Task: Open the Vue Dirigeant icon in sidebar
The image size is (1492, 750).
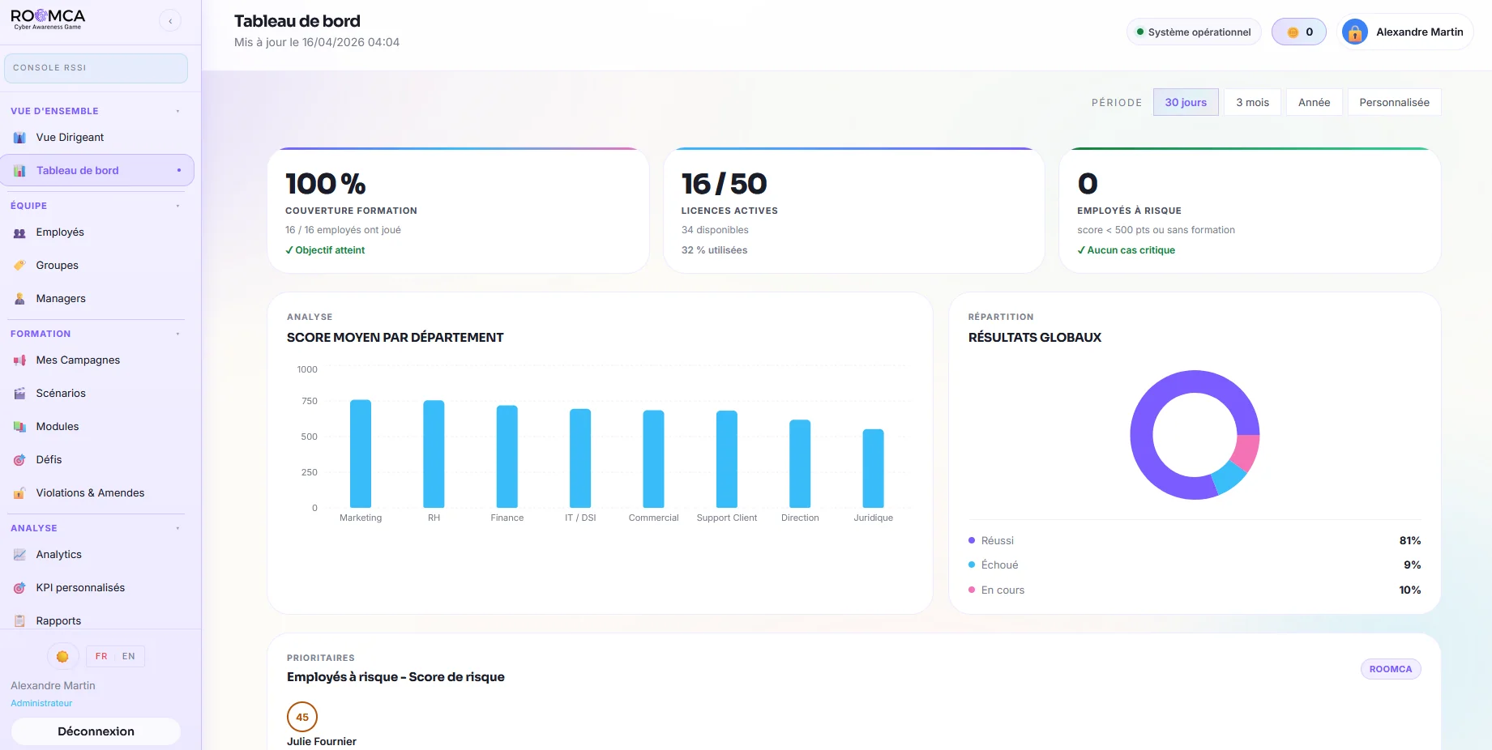Action: tap(19, 138)
